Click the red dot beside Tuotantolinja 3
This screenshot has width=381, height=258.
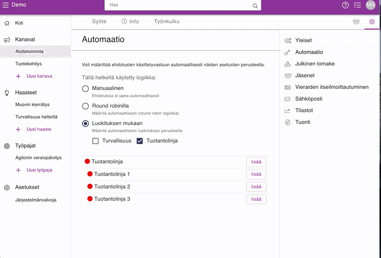tap(90, 199)
